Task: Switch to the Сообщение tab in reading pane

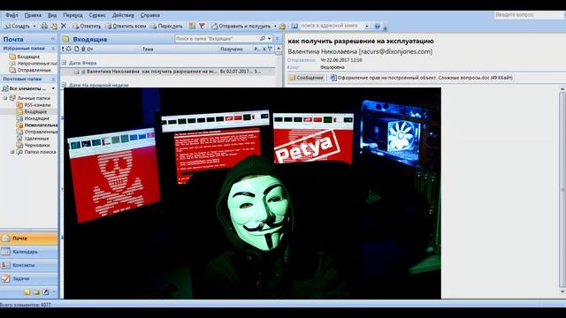Action: coord(307,78)
